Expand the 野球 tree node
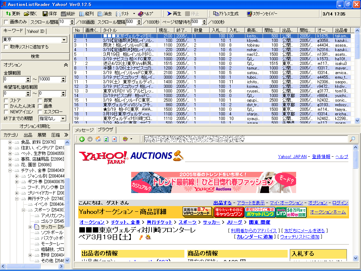 tap(30, 255)
